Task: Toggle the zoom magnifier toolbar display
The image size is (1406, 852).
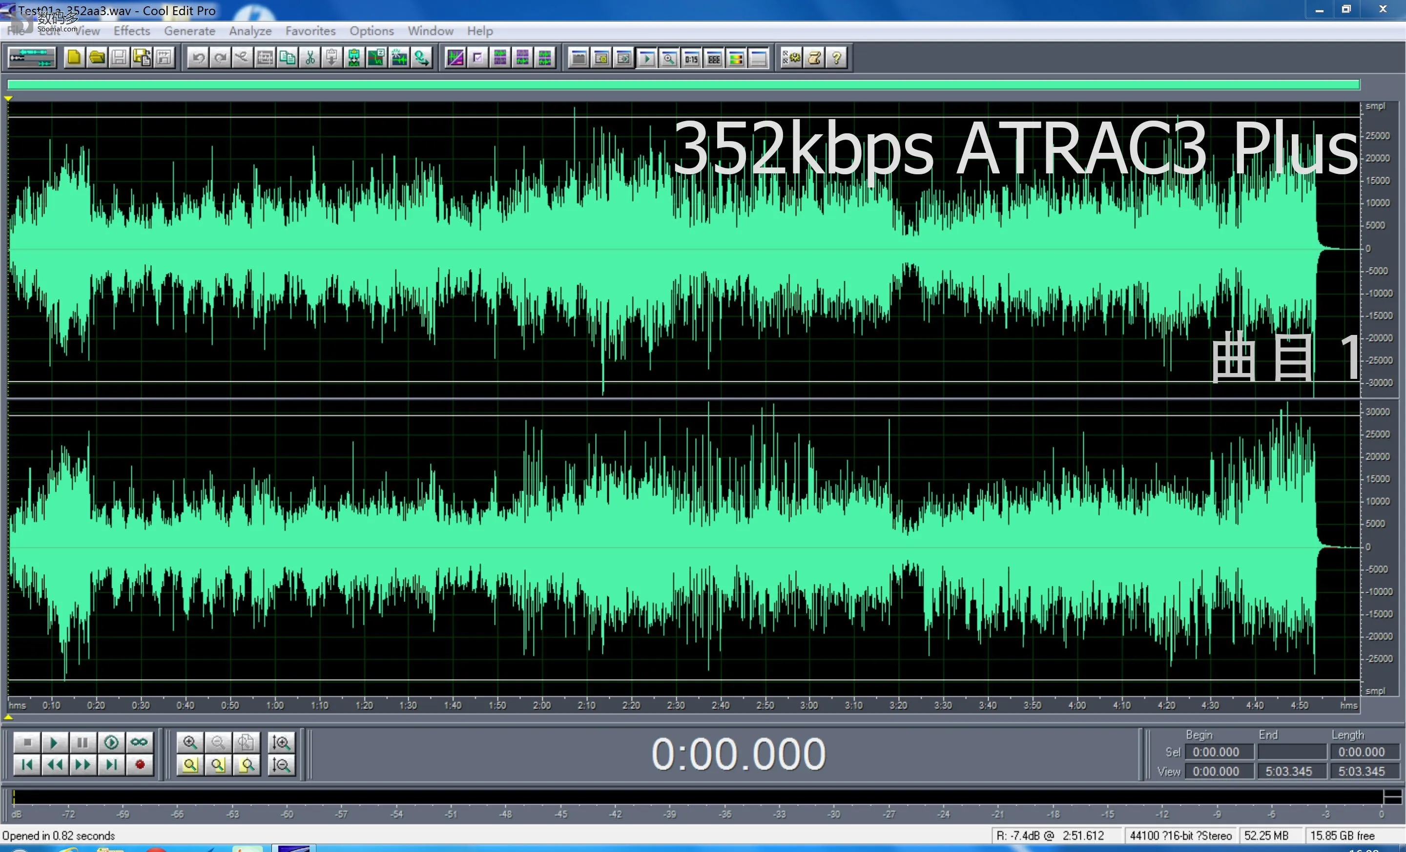Action: (669, 58)
